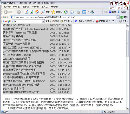Click the My Computer zone in status bar
This screenshot has width=130, height=114.
(x=108, y=112)
